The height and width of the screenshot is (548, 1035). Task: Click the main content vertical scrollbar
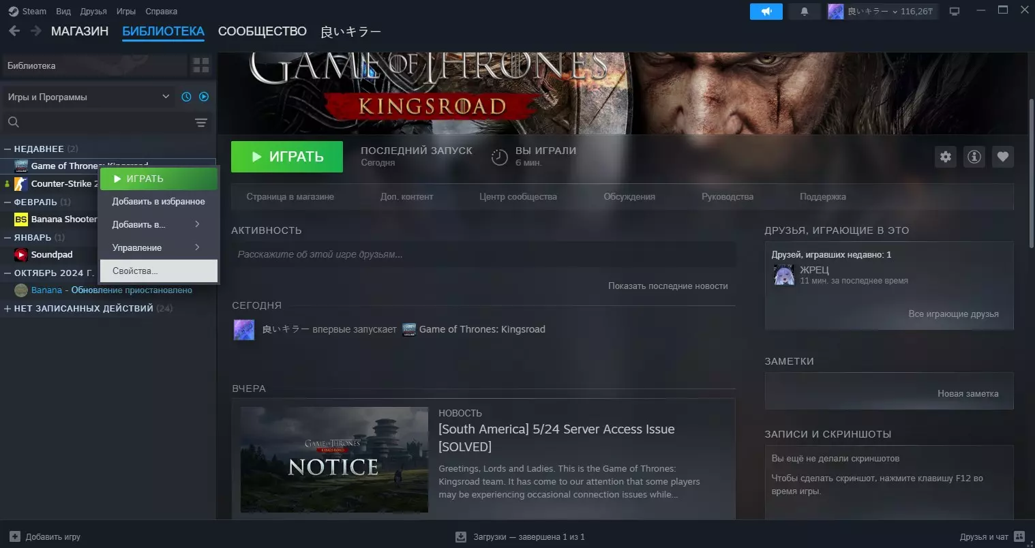pos(1031,174)
